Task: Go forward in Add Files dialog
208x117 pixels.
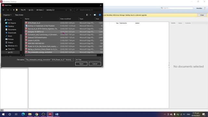Action: [7, 10]
